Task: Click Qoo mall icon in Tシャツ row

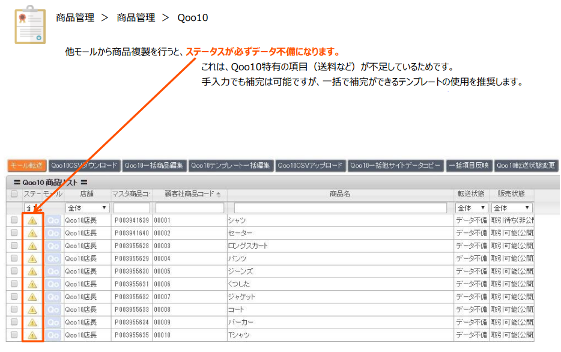Action: [x=53, y=335]
